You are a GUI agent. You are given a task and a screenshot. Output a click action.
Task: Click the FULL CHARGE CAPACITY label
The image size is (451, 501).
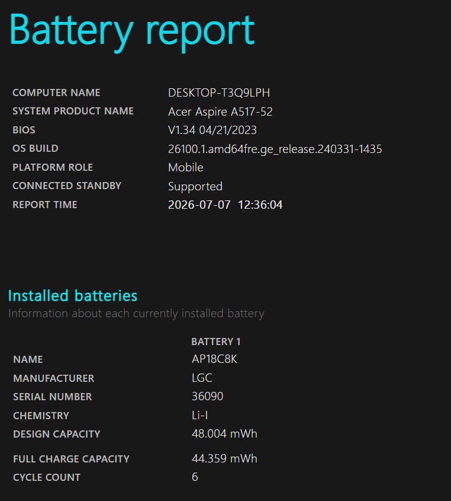71,459
